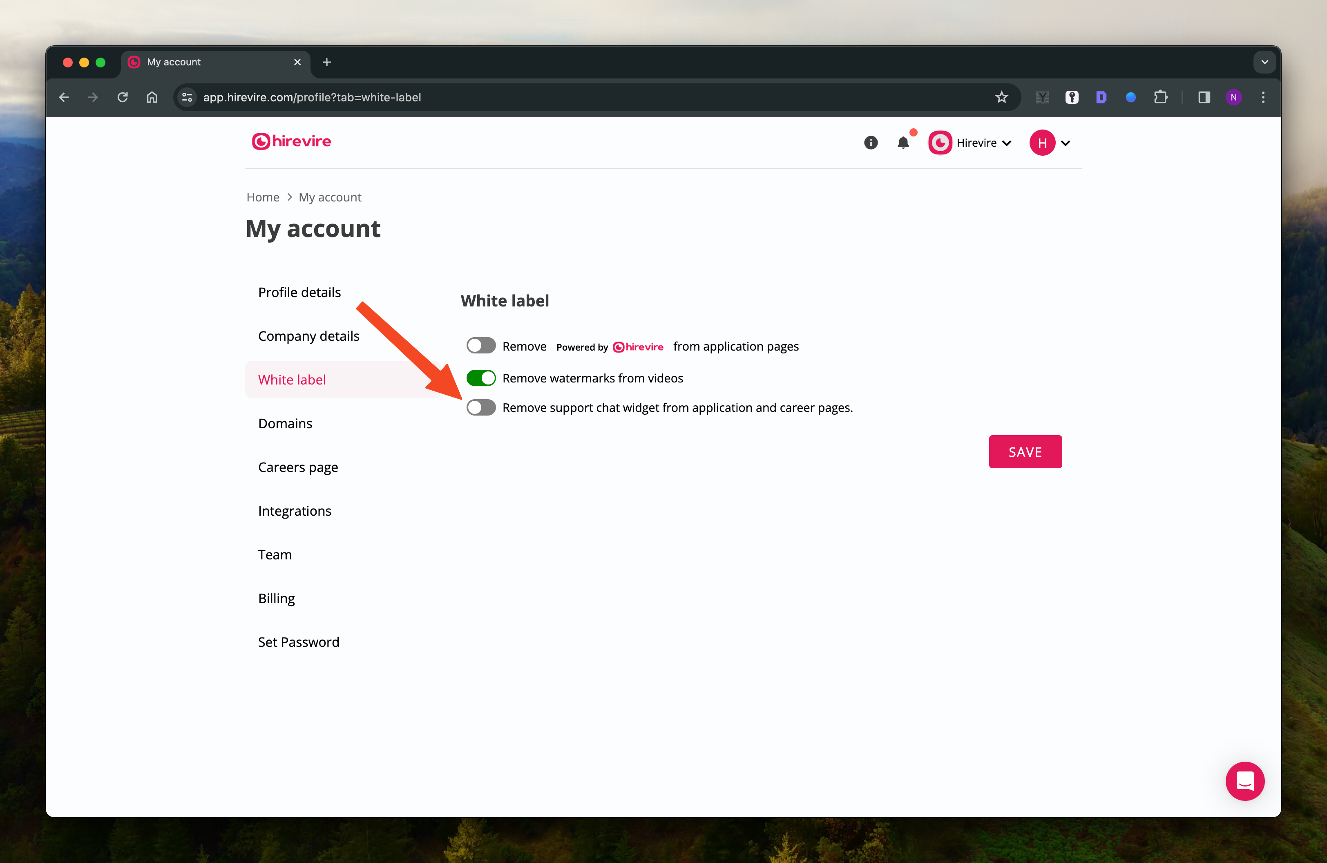Expand the tab search chevron

click(x=1264, y=62)
